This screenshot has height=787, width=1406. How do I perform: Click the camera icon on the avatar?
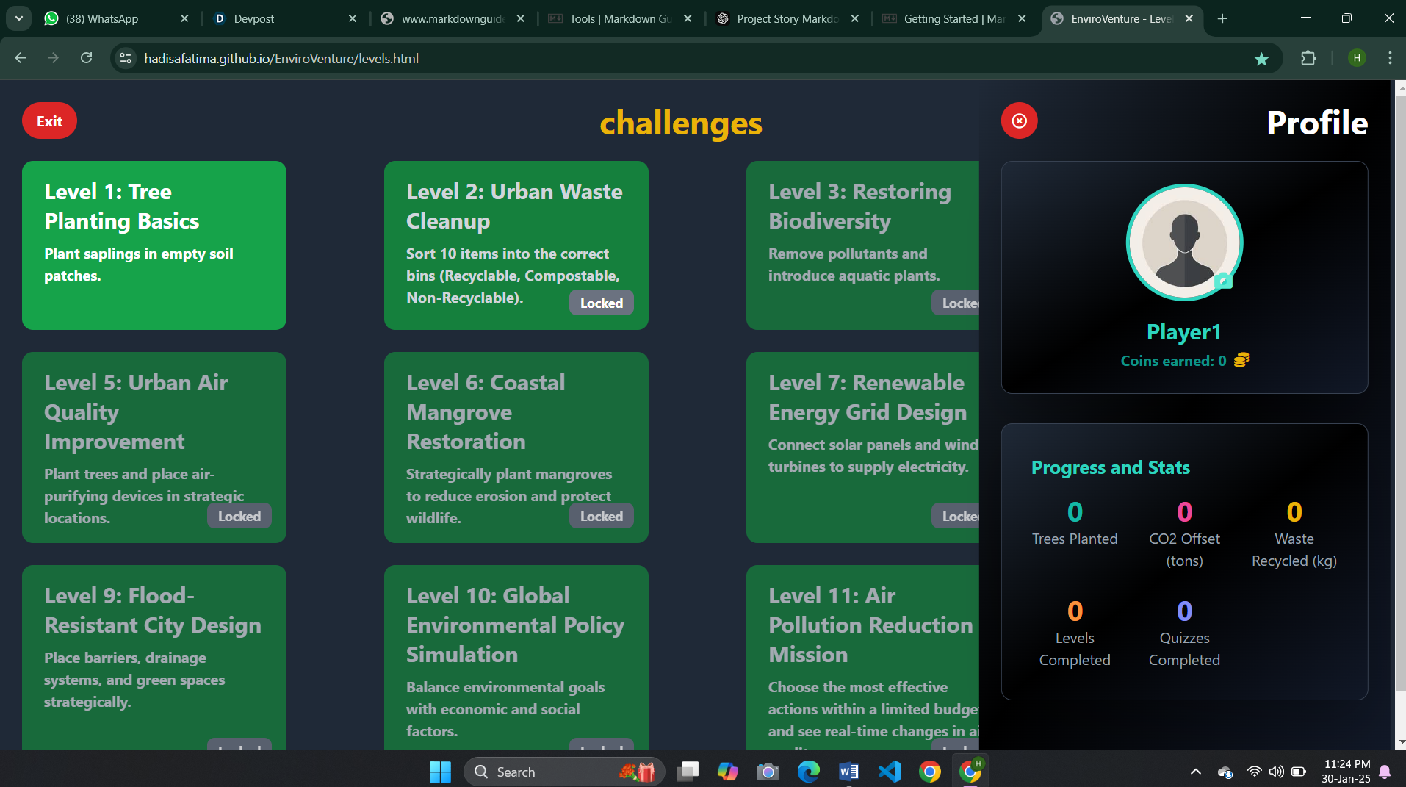(x=1222, y=280)
